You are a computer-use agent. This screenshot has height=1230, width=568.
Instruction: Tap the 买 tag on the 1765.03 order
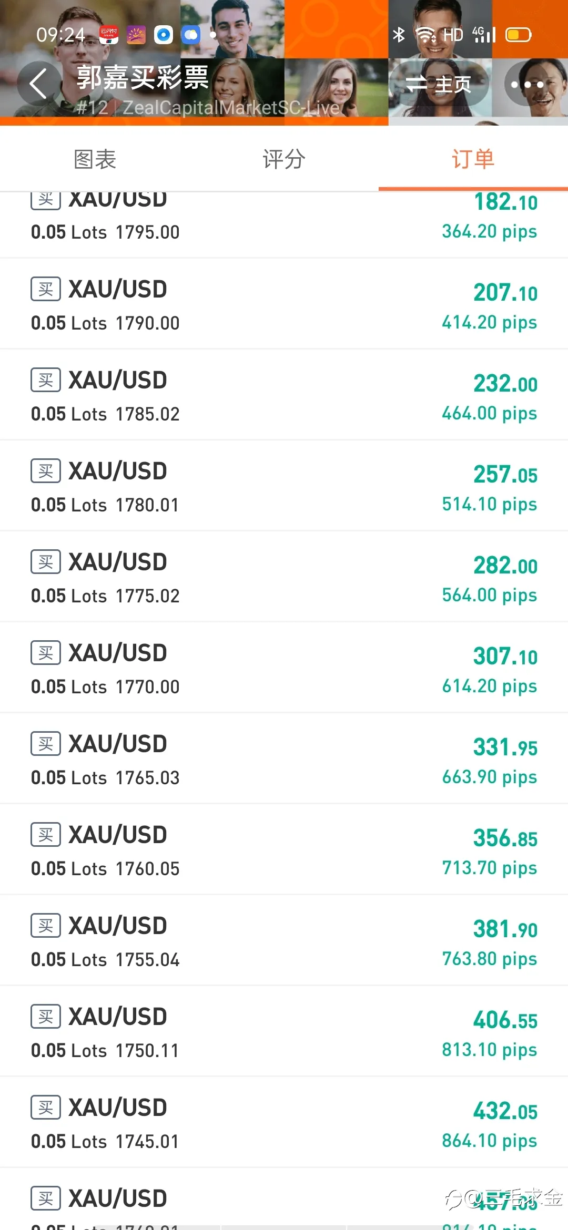46,744
